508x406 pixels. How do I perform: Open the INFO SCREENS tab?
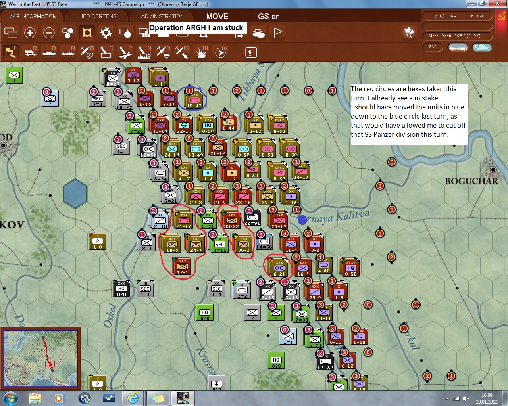click(97, 16)
